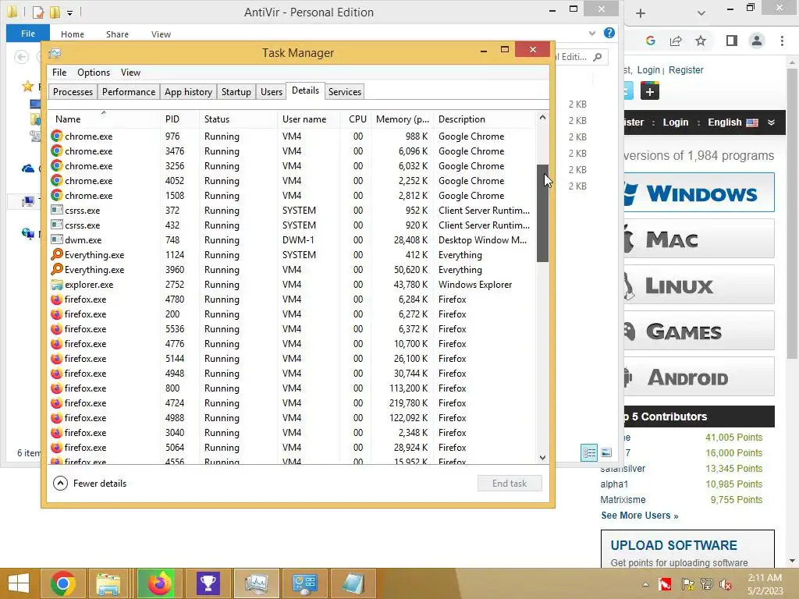Switch to the Services tab

pyautogui.click(x=344, y=92)
